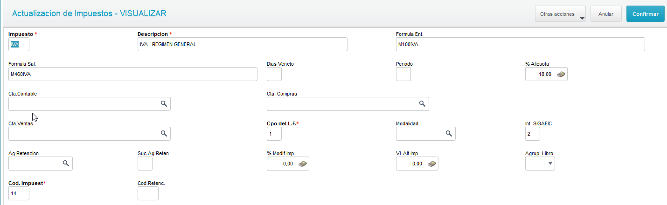
Task: Click the Dias Vencto input box
Action: [x=274, y=74]
